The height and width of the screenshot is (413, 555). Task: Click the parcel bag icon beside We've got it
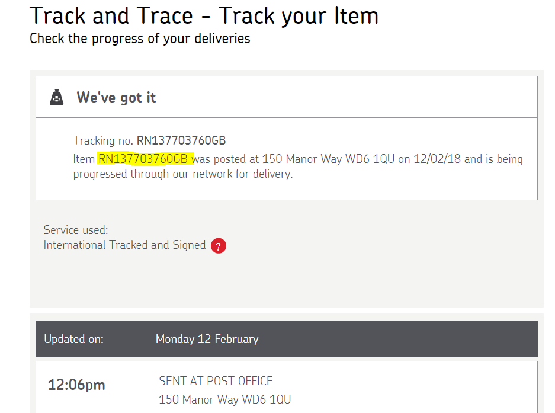(57, 97)
